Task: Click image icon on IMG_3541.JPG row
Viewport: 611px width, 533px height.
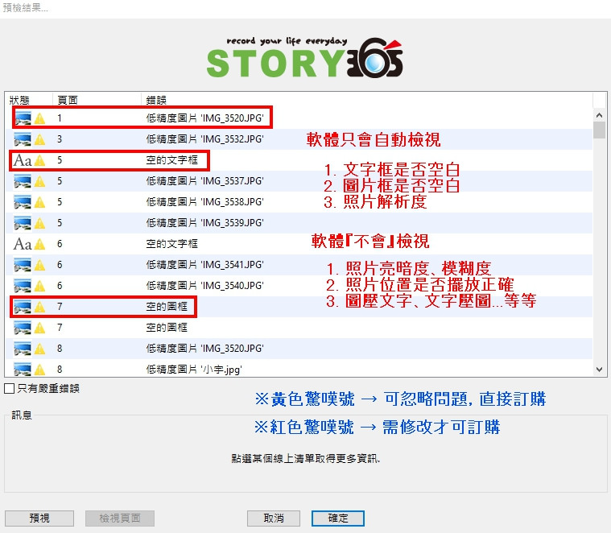Action: [23, 264]
